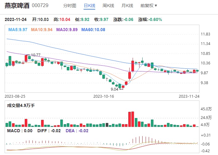Click the 2023-11-24 end date label
The width and height of the screenshot is (218, 155).
[x=189, y=96]
